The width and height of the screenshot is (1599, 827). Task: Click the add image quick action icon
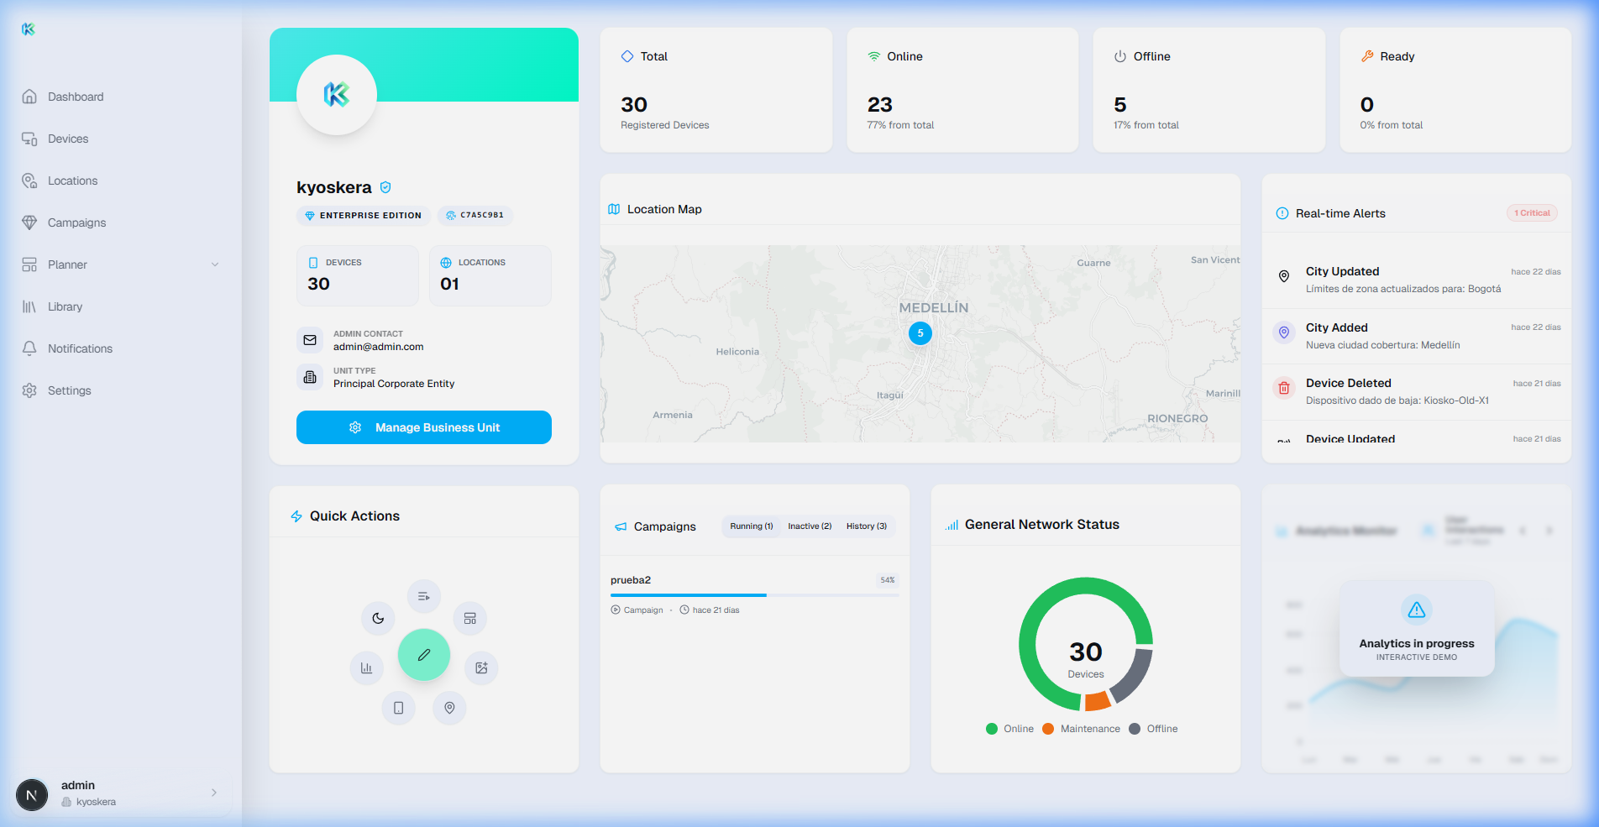(481, 668)
